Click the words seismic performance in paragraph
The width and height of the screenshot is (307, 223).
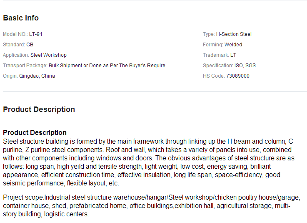[x=33, y=183]
